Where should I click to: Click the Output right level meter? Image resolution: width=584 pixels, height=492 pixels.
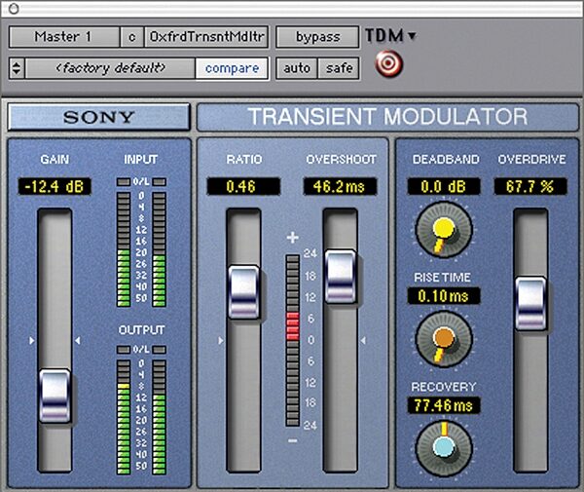(x=159, y=417)
